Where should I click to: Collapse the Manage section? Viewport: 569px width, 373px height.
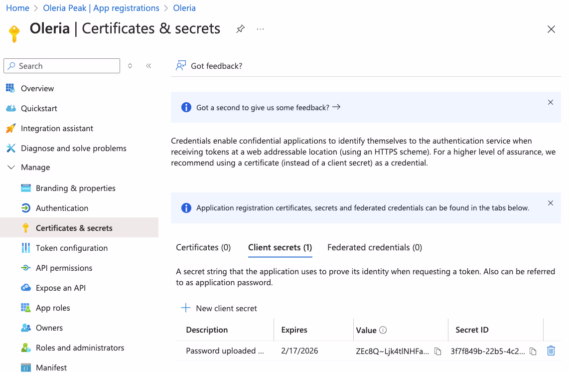11,167
